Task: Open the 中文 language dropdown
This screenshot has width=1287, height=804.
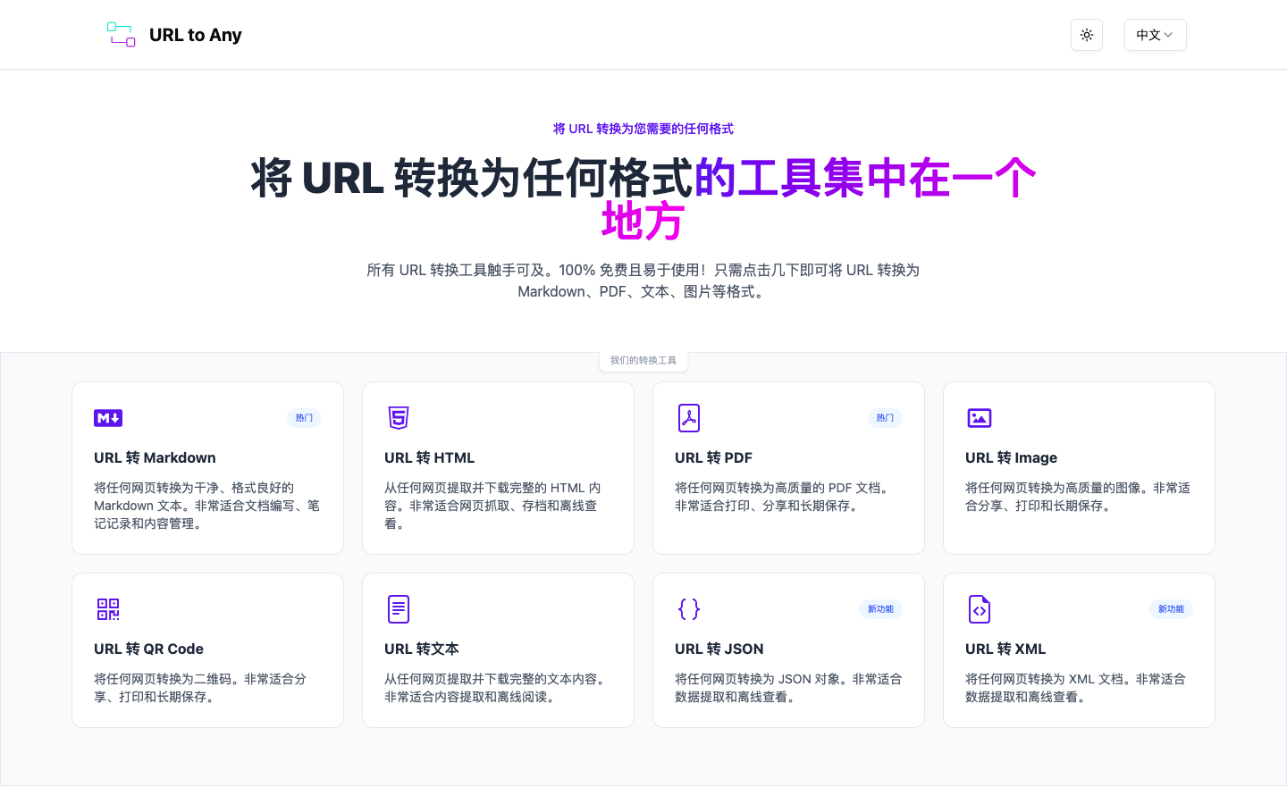Action: pos(1155,35)
